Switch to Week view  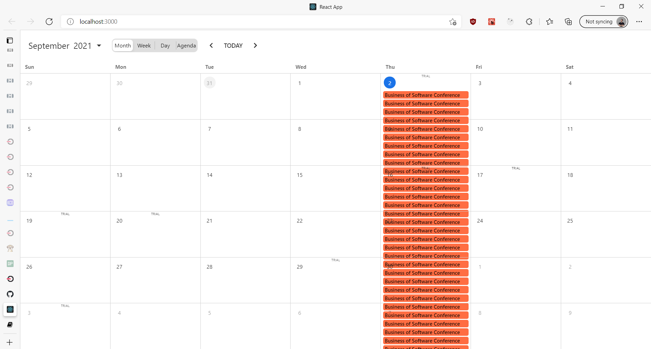[x=144, y=45]
